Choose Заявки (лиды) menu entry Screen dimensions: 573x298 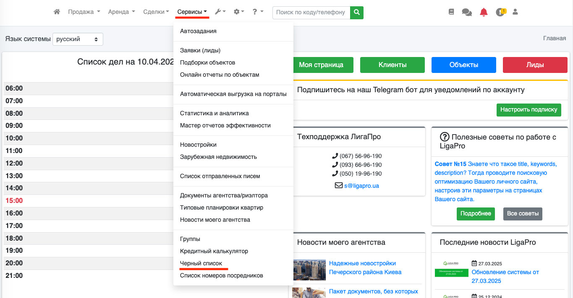(200, 50)
